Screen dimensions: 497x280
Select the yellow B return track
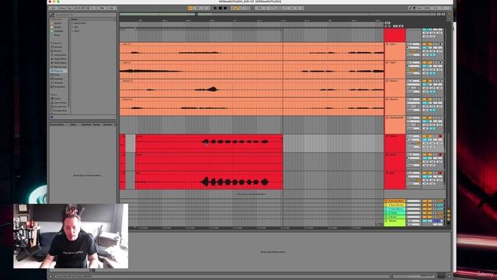tap(394, 205)
